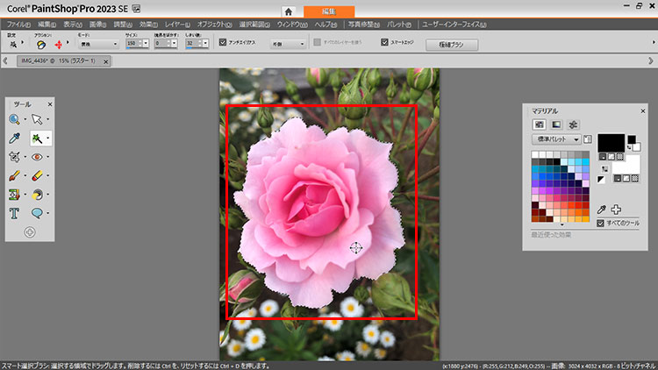The height and width of the screenshot is (370, 658).
Task: Select the Red Eye tool
Action: pos(38,157)
